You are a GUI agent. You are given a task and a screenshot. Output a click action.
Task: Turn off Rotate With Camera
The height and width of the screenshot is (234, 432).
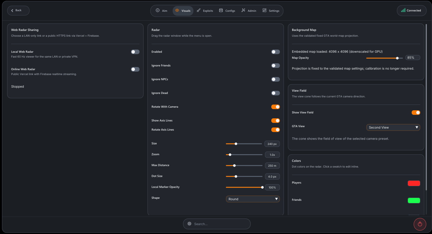(x=276, y=107)
